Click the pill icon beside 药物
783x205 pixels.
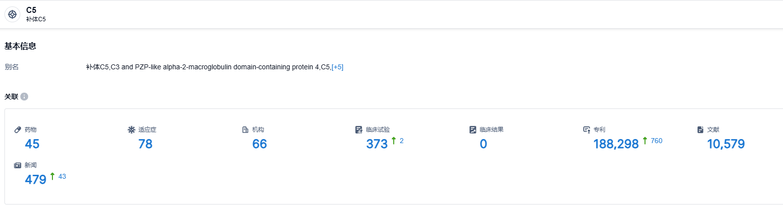(18, 130)
